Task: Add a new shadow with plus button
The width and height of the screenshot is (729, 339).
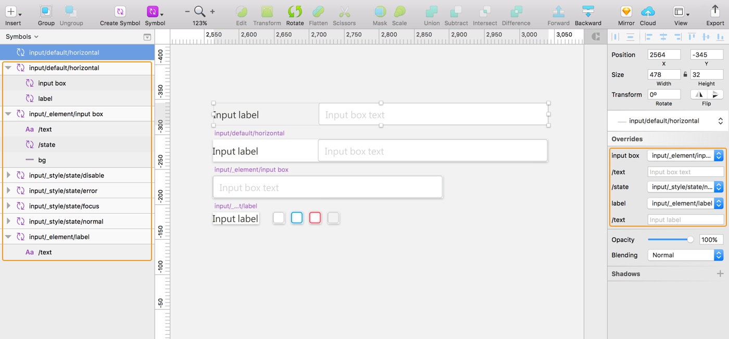Action: pos(720,273)
